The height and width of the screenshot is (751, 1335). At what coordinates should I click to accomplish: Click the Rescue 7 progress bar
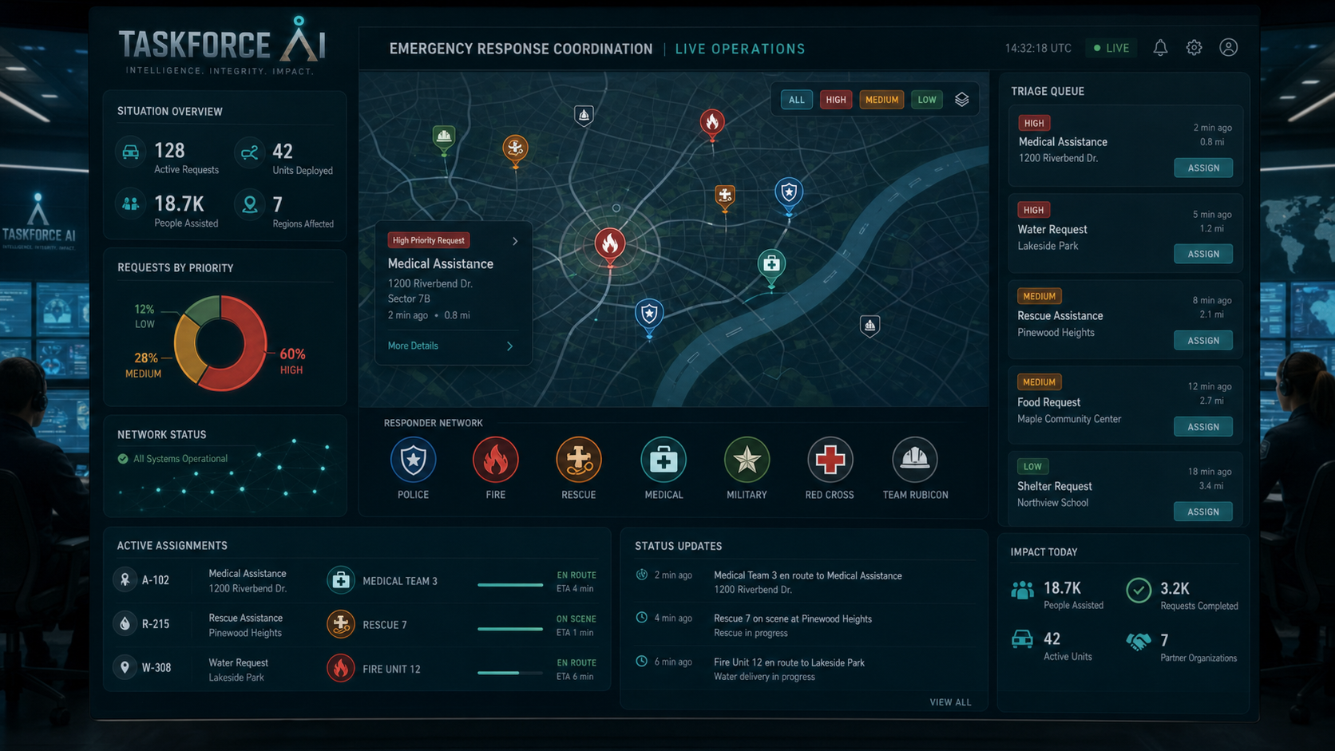[510, 629]
